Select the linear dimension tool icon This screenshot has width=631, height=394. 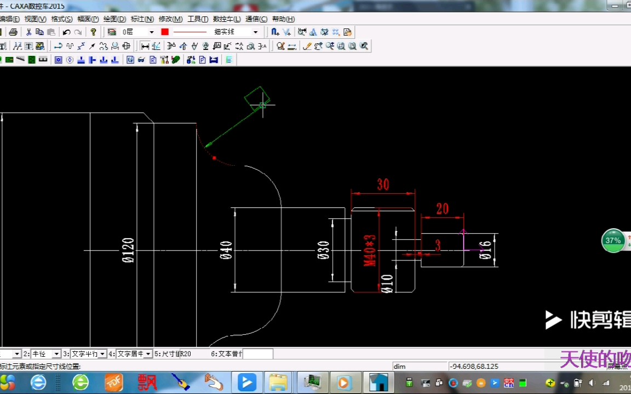145,46
